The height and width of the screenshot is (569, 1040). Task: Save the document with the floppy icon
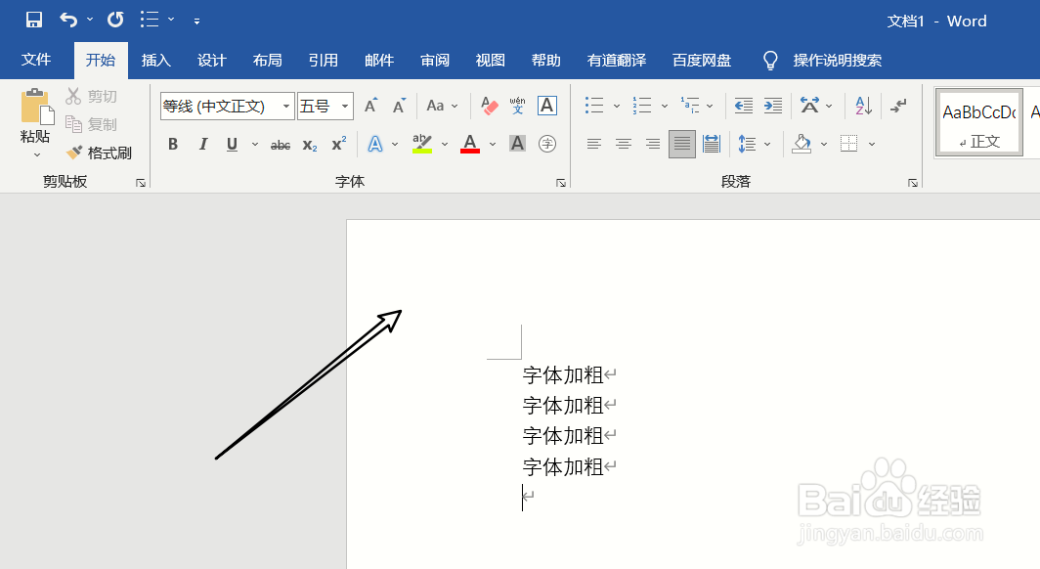pos(34,20)
